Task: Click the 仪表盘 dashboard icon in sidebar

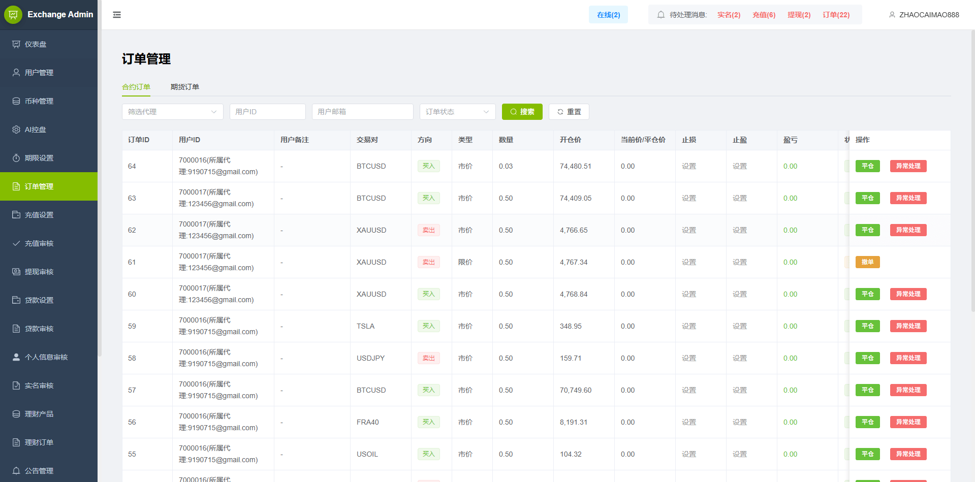Action: [x=16, y=44]
